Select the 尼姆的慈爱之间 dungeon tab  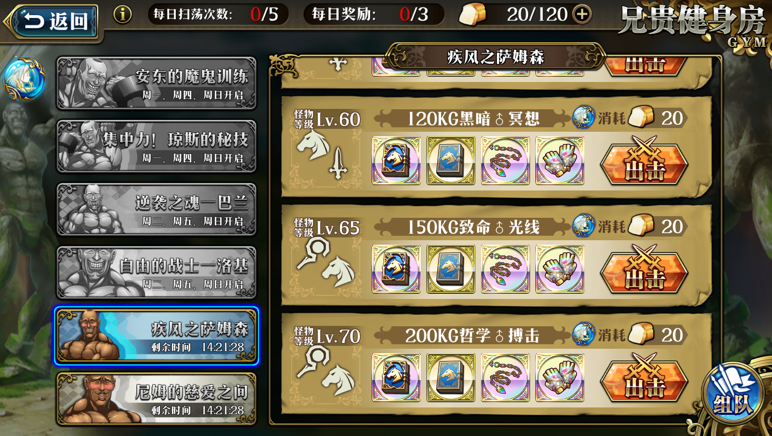(x=156, y=399)
